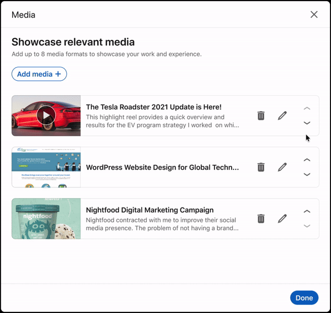Move Tesla Roadster item up
Image resolution: width=331 pixels, height=313 pixels.
point(307,108)
